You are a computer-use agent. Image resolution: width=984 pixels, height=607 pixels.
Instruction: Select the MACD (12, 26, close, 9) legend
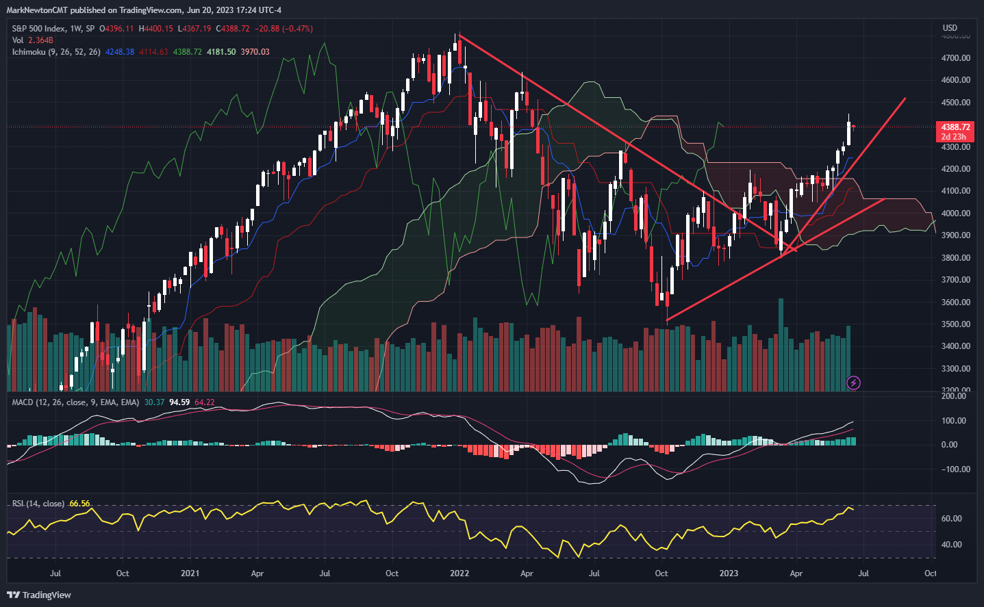75,402
